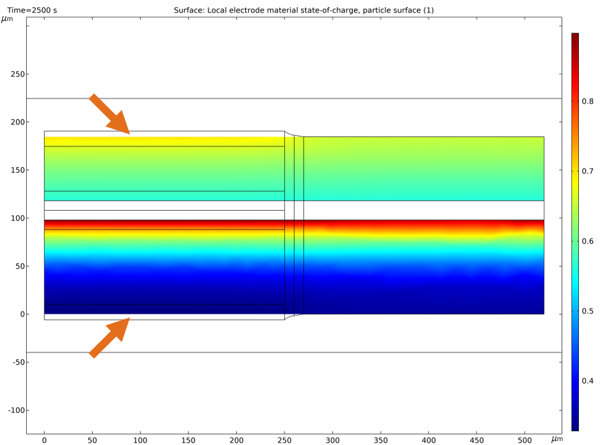608x445 pixels.
Task: Click the upper orange arrow pointing down-right
Action: [110, 114]
